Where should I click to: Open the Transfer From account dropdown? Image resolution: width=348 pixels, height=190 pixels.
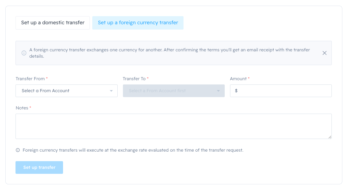[x=66, y=91]
